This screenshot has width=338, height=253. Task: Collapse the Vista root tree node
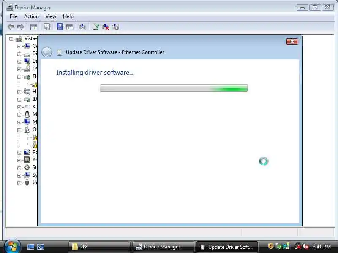pyautogui.click(x=11, y=39)
